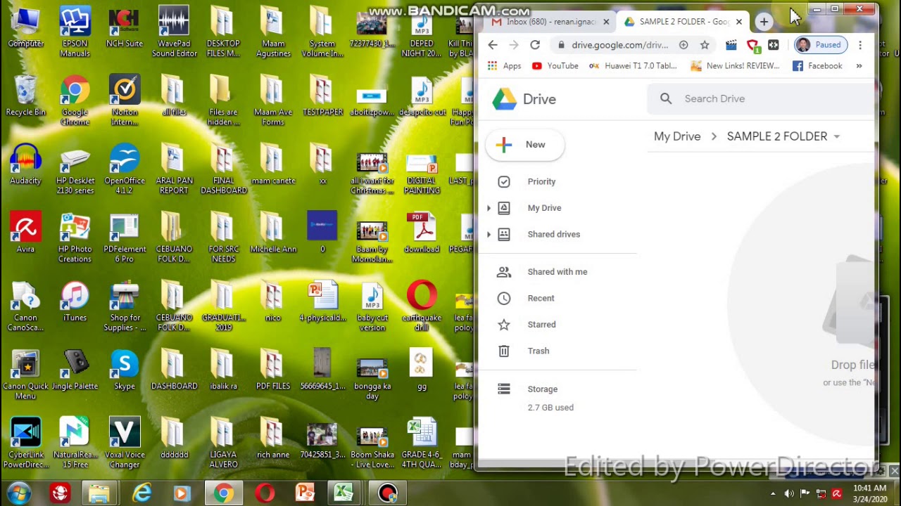Open Trash in Drive

[538, 351]
